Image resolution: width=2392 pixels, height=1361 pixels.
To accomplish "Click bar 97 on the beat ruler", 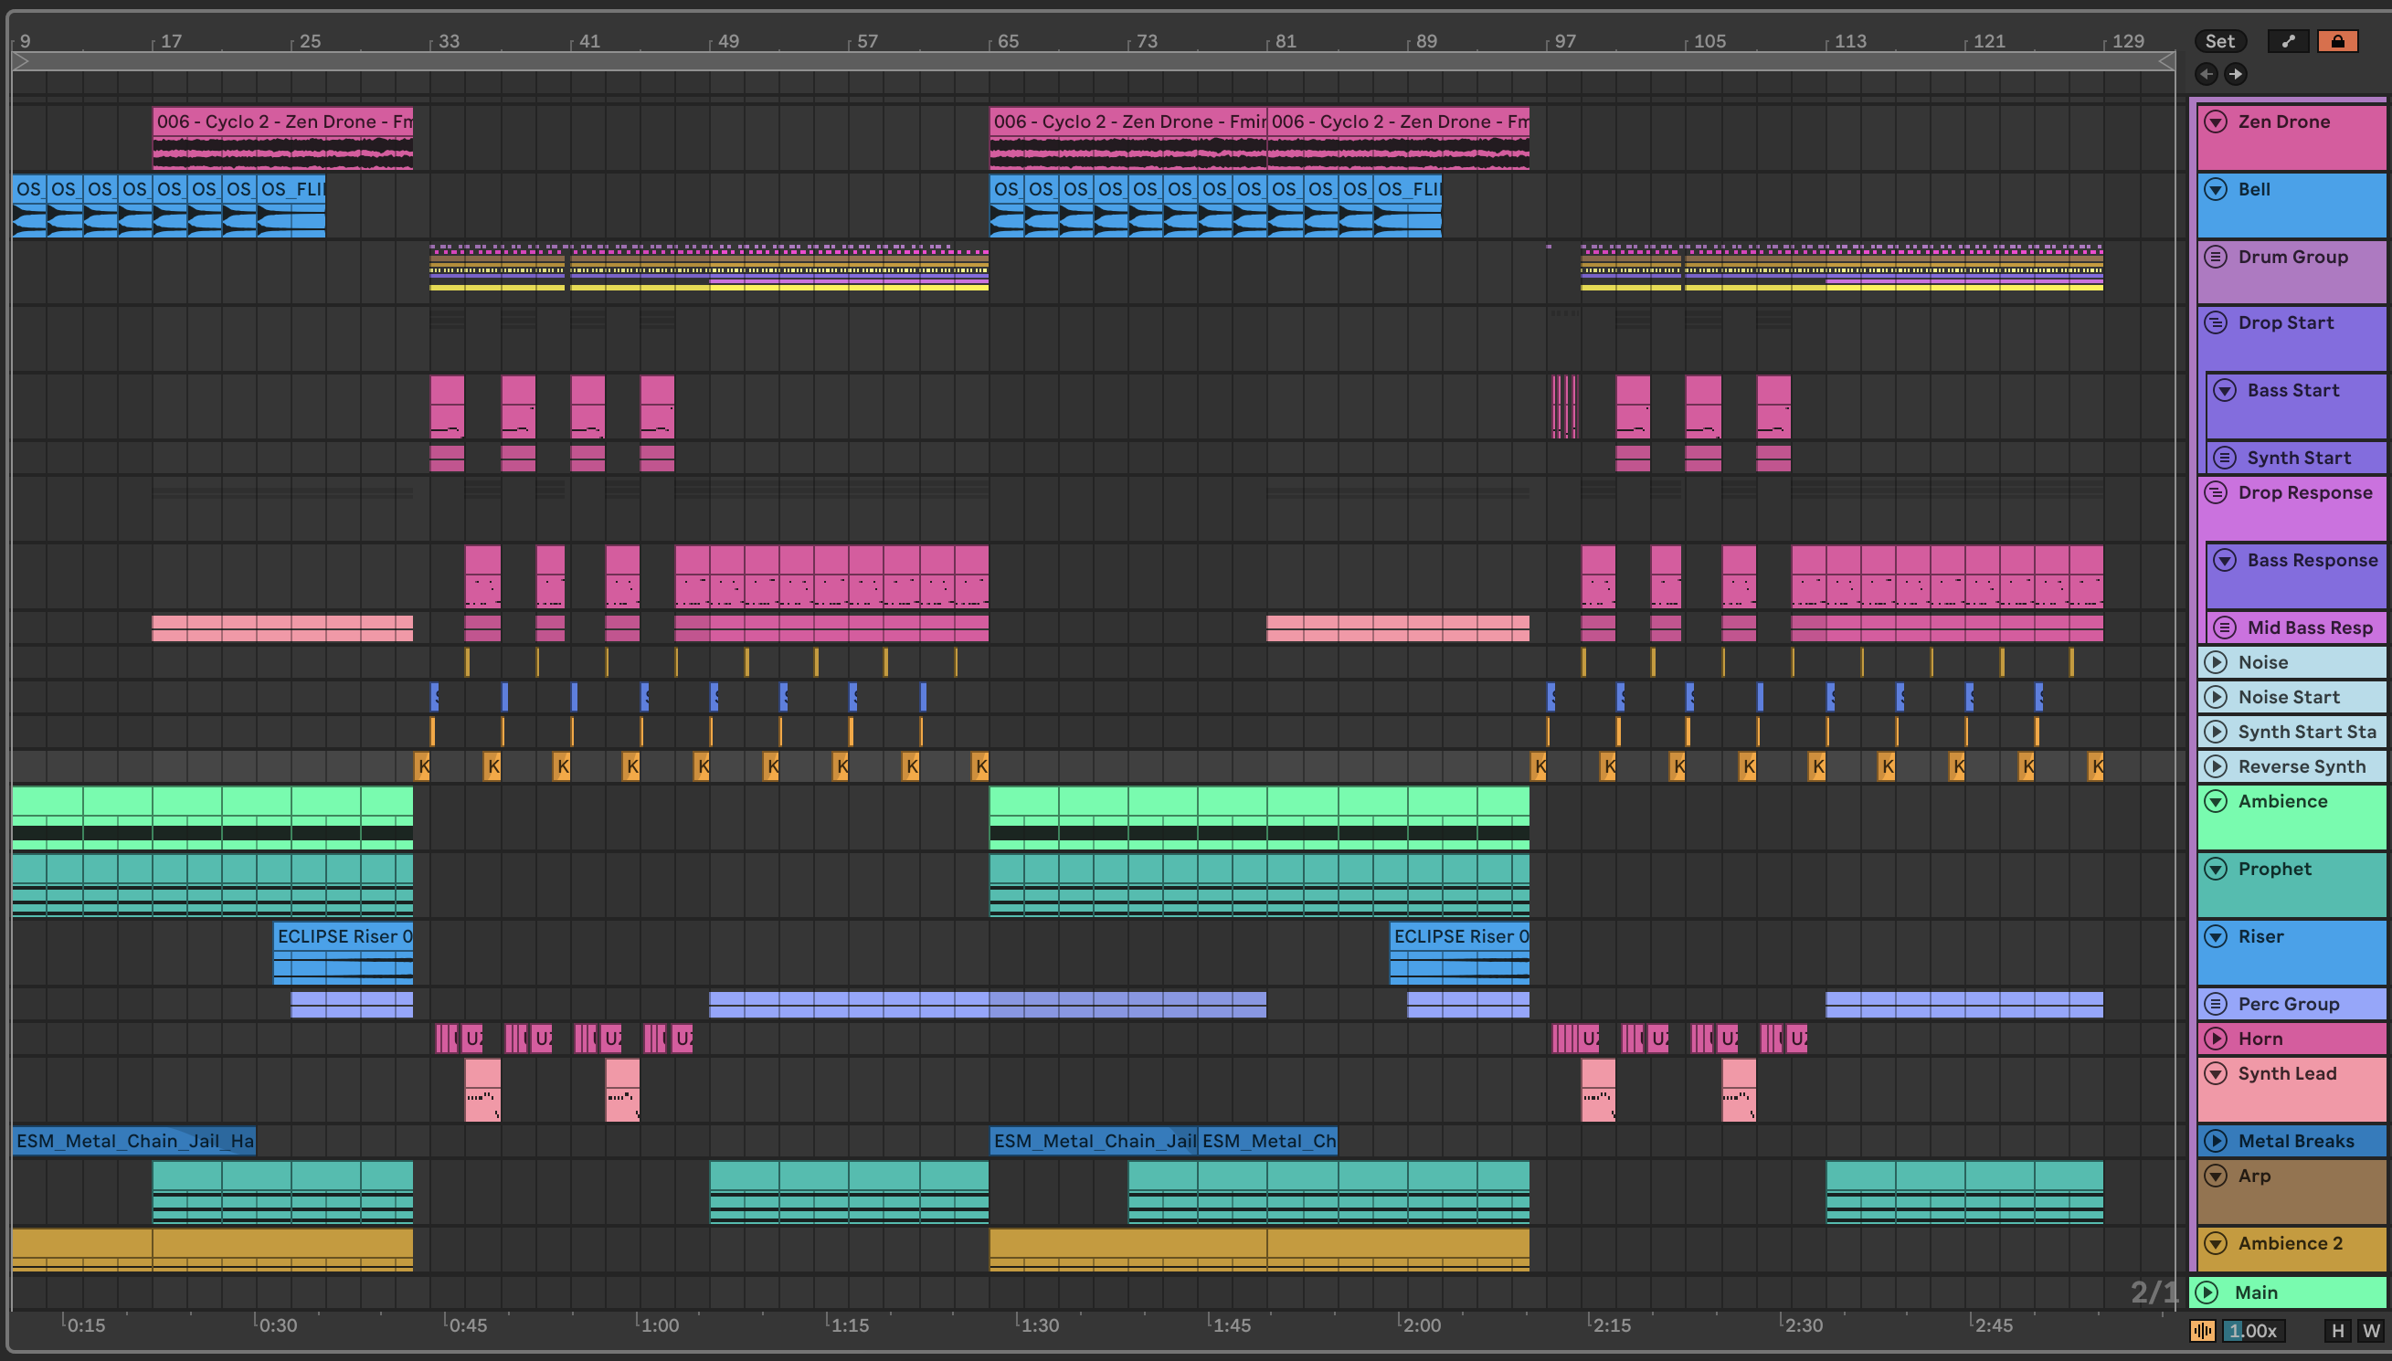I will click(1565, 41).
